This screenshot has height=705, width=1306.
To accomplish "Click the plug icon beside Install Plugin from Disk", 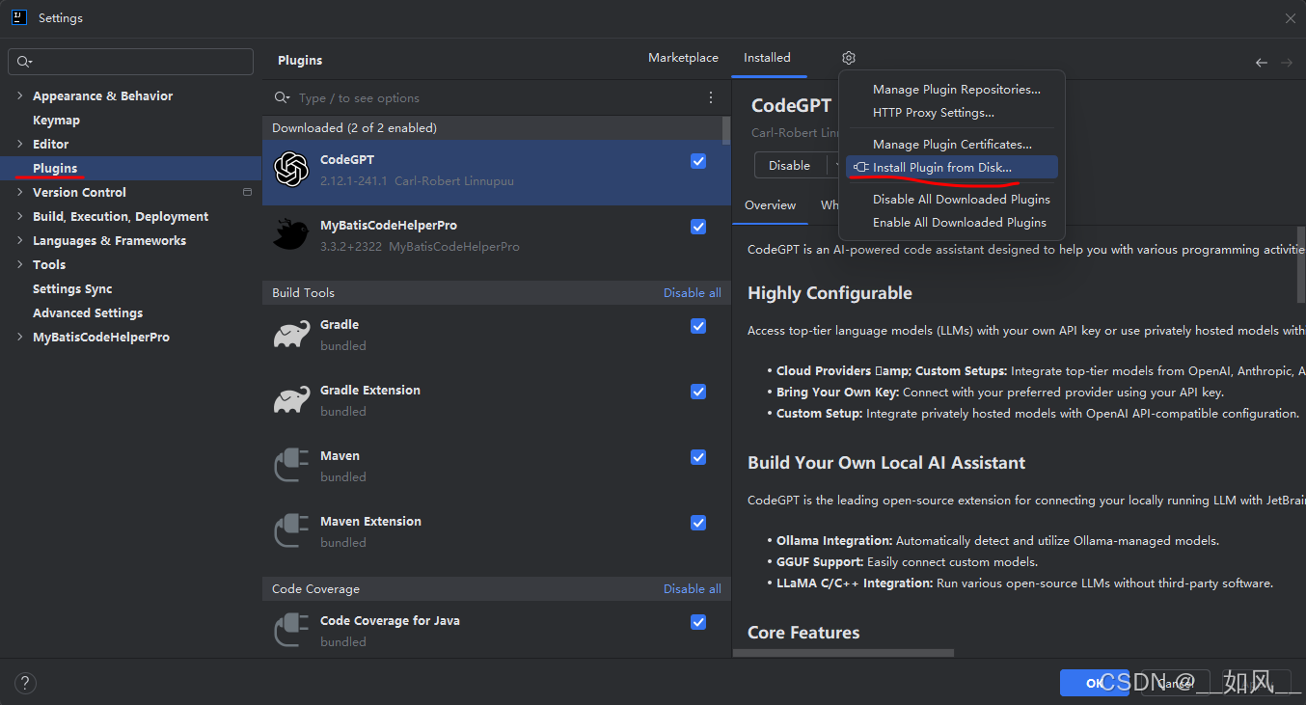I will 861,167.
